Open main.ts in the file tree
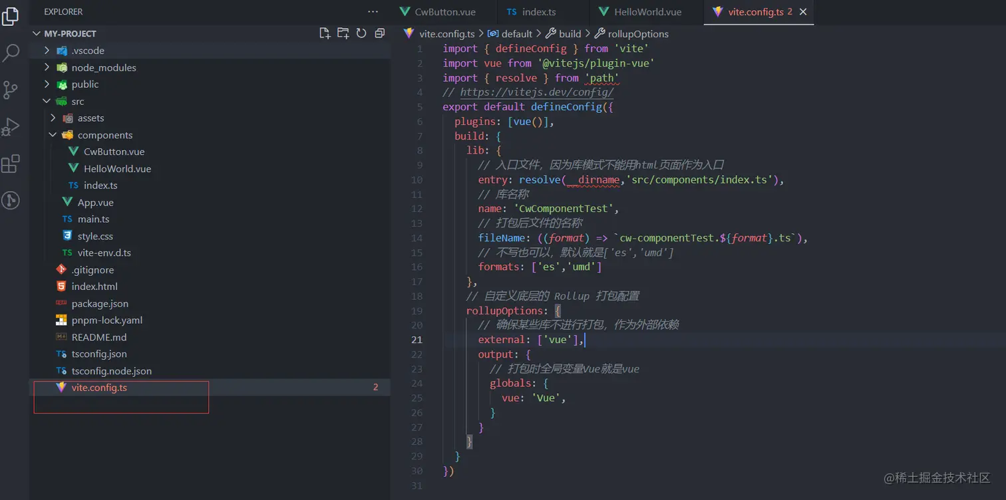 (x=93, y=219)
